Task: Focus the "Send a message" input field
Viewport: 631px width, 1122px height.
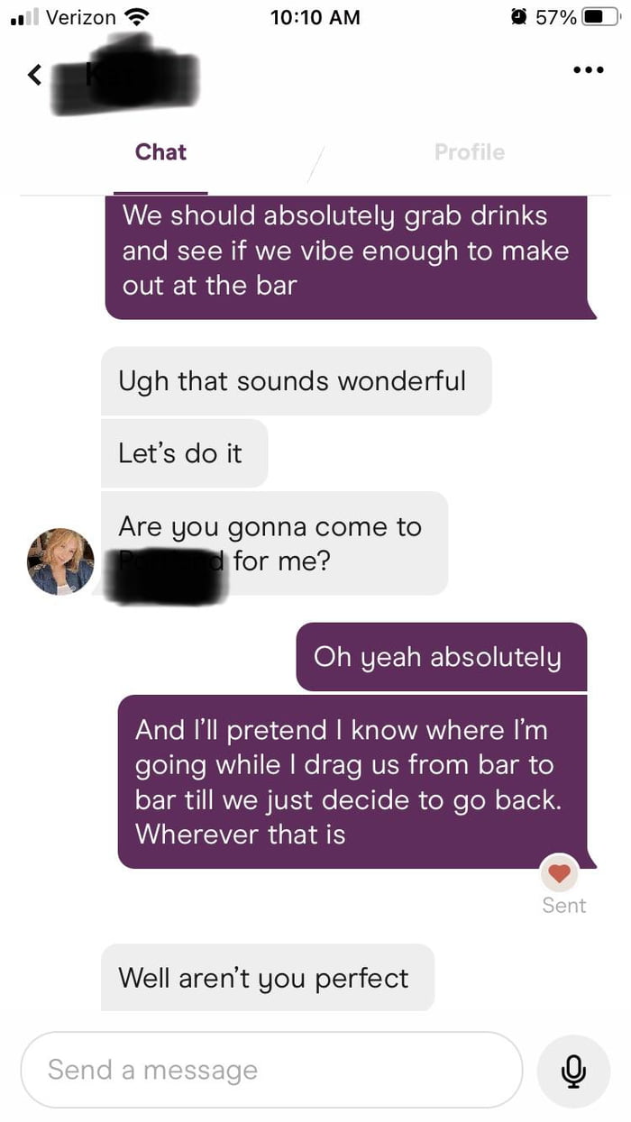Action: (270, 1070)
